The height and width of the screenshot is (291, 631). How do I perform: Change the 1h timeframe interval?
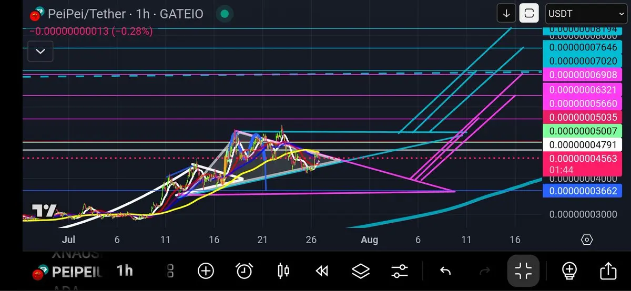tap(125, 271)
